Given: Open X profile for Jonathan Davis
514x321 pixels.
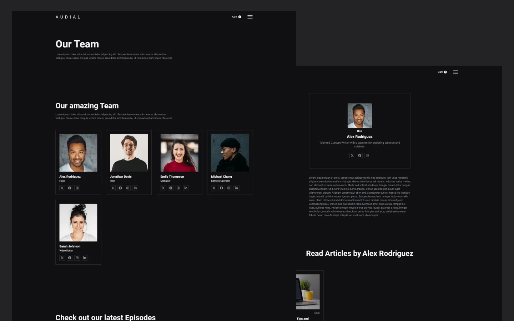Looking at the screenshot, I should [x=113, y=188].
